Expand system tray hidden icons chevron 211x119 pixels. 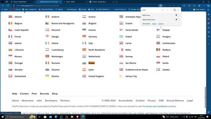[181, 117]
